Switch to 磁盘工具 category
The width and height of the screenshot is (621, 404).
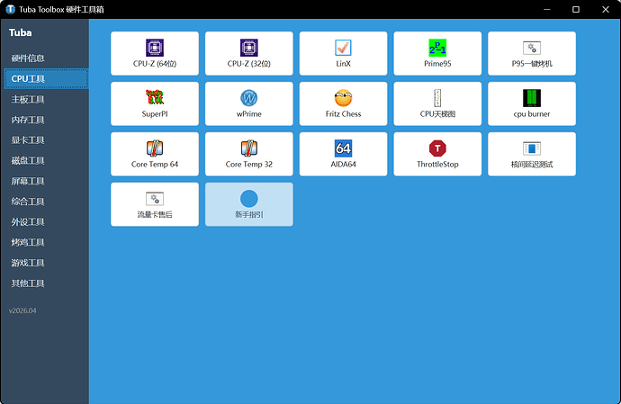[x=46, y=160]
